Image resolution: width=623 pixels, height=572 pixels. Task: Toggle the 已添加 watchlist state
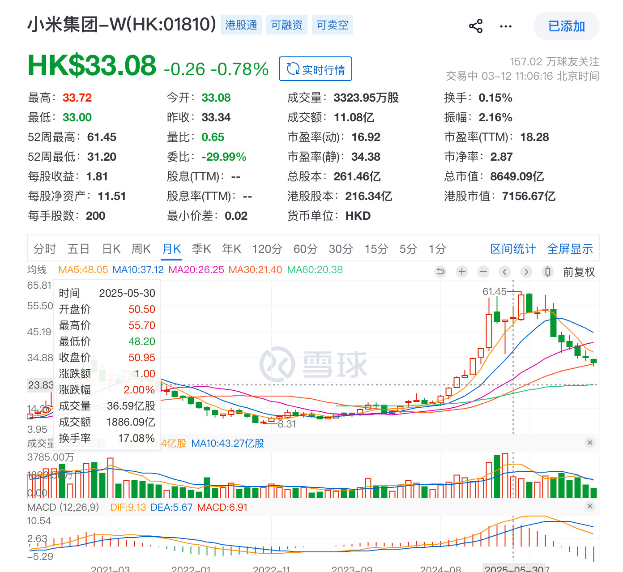point(566,26)
